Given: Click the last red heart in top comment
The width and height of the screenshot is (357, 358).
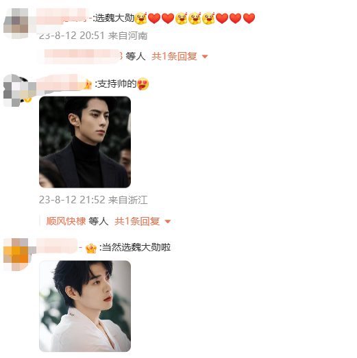Looking at the screenshot, I should [249, 18].
